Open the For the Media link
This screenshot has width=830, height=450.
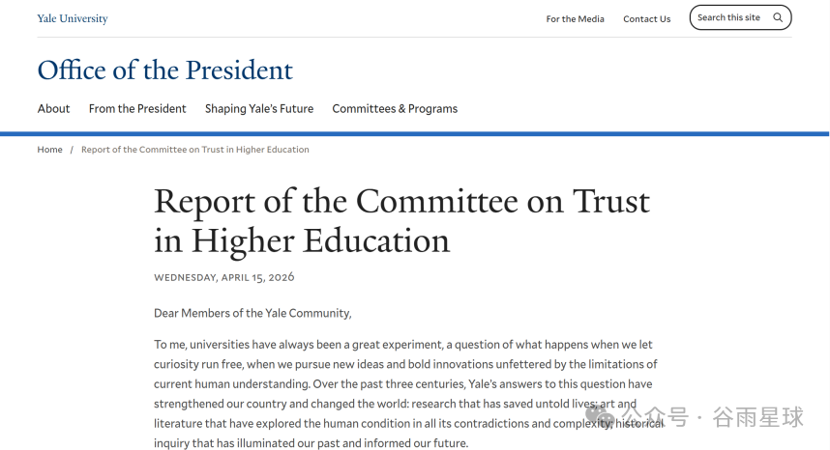coord(575,19)
